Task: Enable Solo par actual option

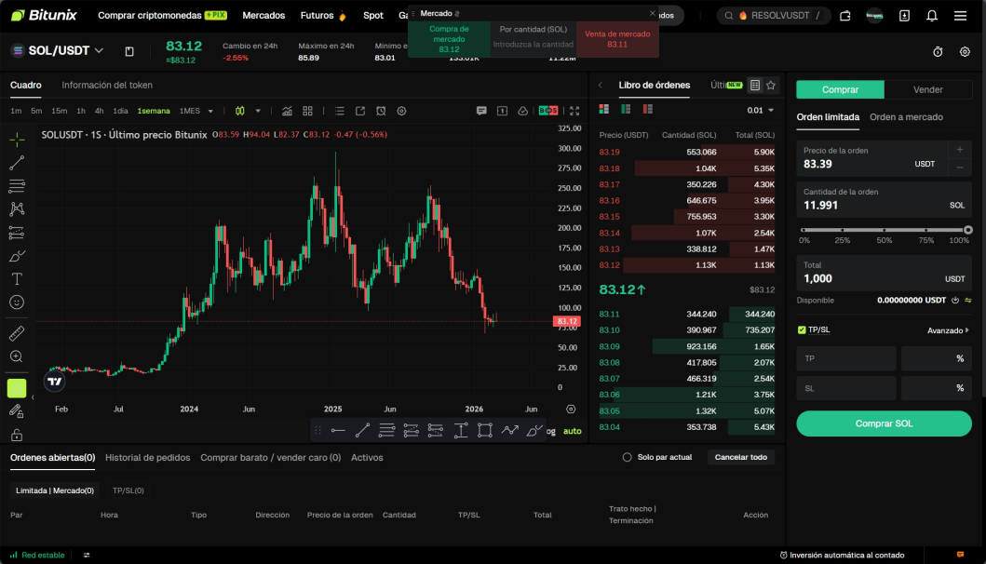Action: pos(627,457)
